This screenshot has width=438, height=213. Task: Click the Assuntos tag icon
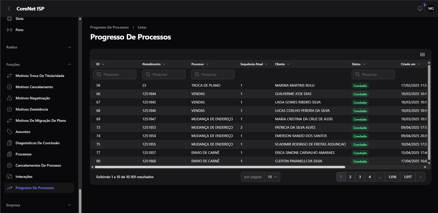pyautogui.click(x=9, y=132)
